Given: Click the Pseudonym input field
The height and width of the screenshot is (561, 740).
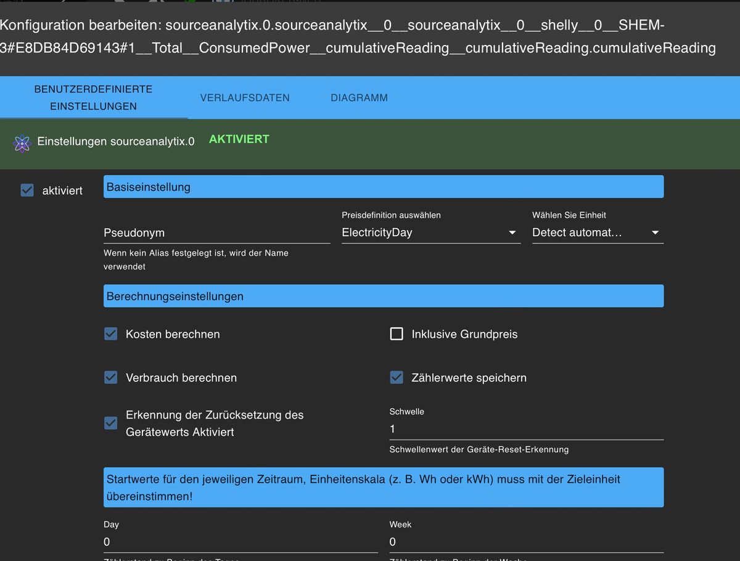Looking at the screenshot, I should click(x=216, y=233).
